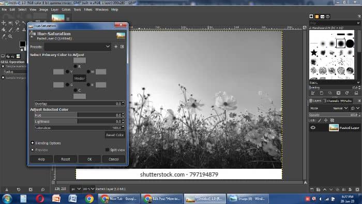Select the Move tool in toolbox
The image size is (362, 204).
pos(4,23)
